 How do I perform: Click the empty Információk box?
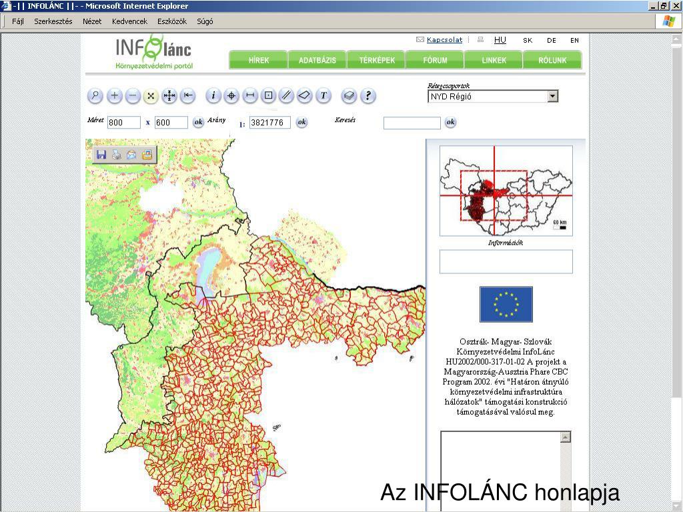pyautogui.click(x=506, y=261)
